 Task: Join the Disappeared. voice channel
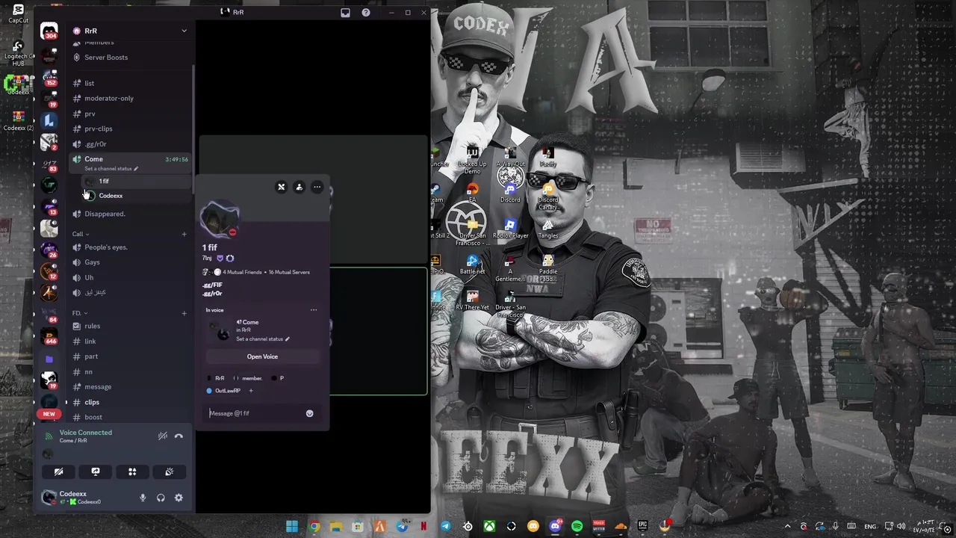(105, 214)
